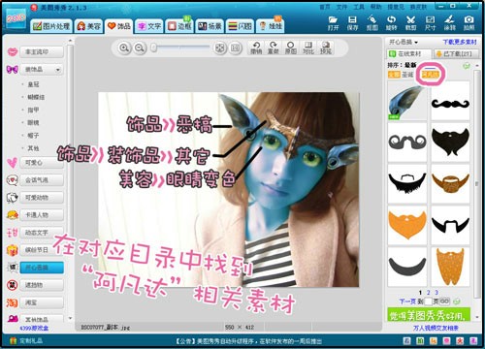Click the fit-to-window view icon
The image size is (485, 349).
[x=220, y=48]
